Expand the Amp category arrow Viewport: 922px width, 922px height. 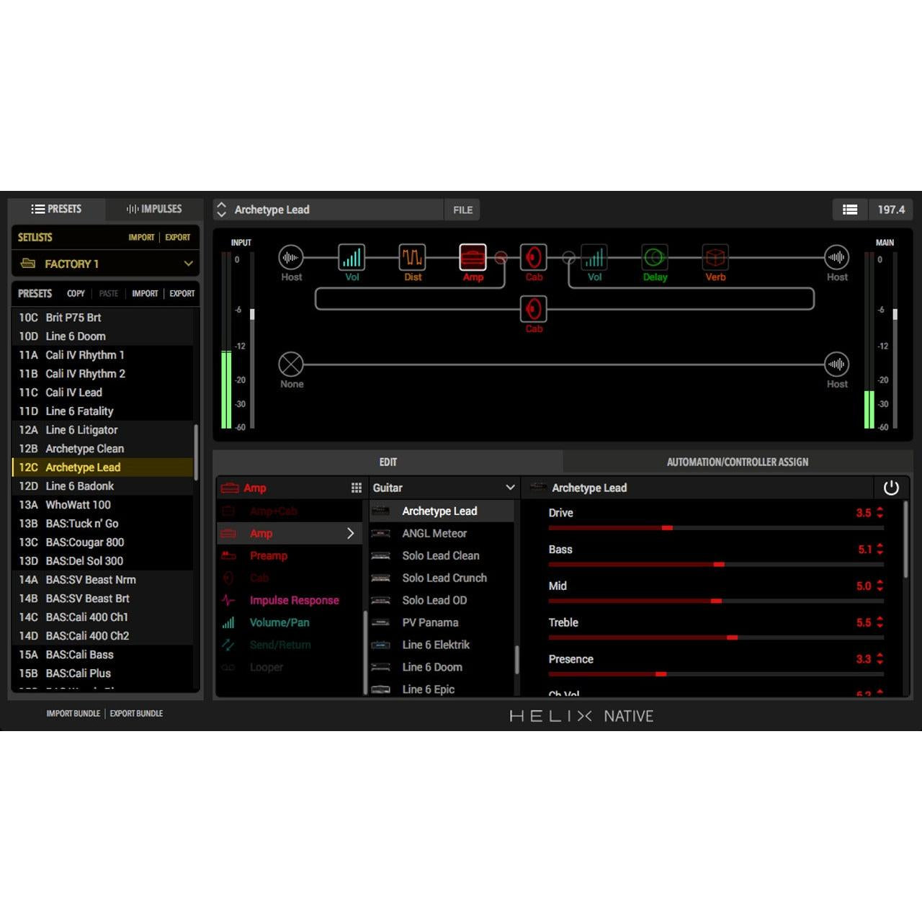(351, 533)
